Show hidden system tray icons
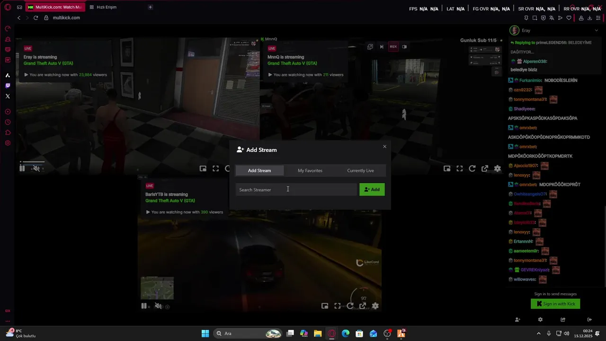The height and width of the screenshot is (341, 606). (538, 333)
